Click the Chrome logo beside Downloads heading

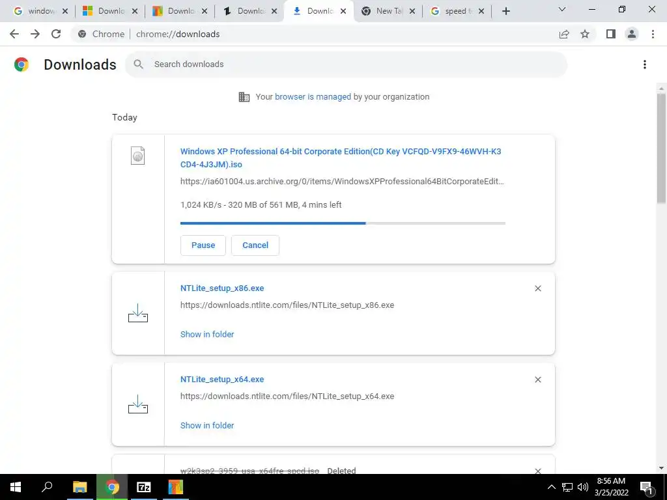[x=21, y=64]
